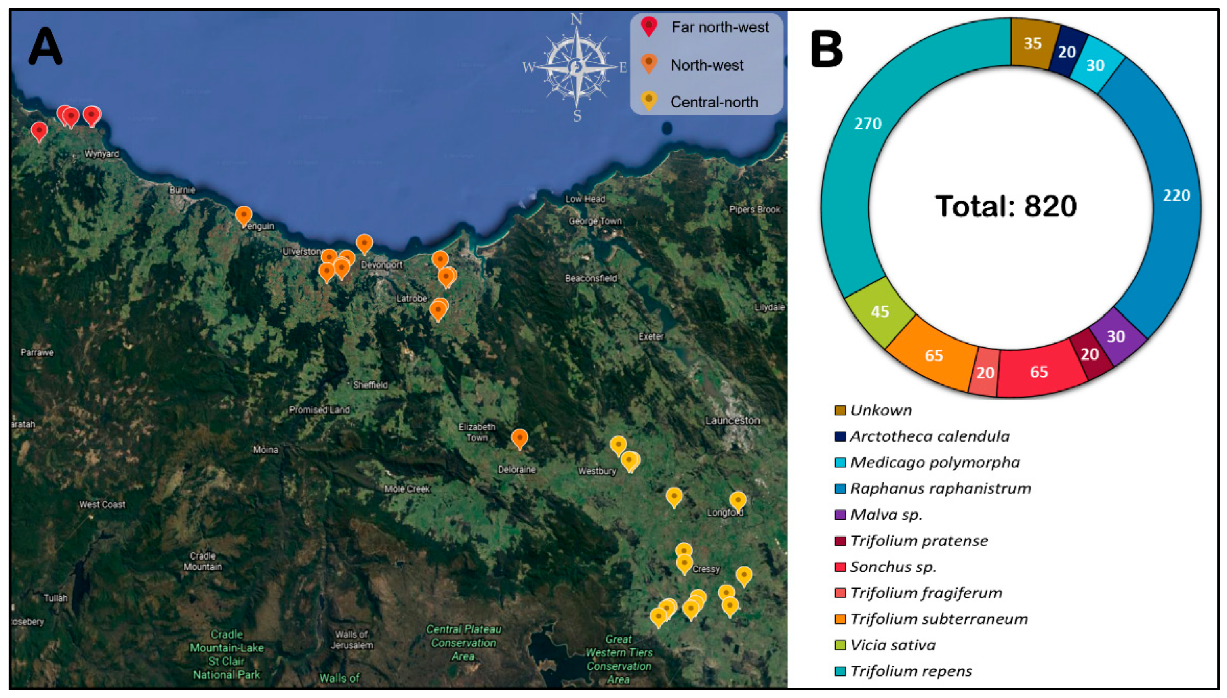Click the 'Total: 820' center text
The height and width of the screenshot is (698, 1227).
click(x=1006, y=207)
